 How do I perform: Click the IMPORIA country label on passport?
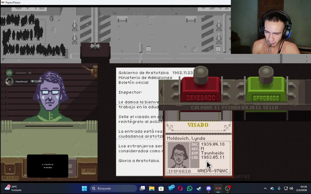[179, 171]
